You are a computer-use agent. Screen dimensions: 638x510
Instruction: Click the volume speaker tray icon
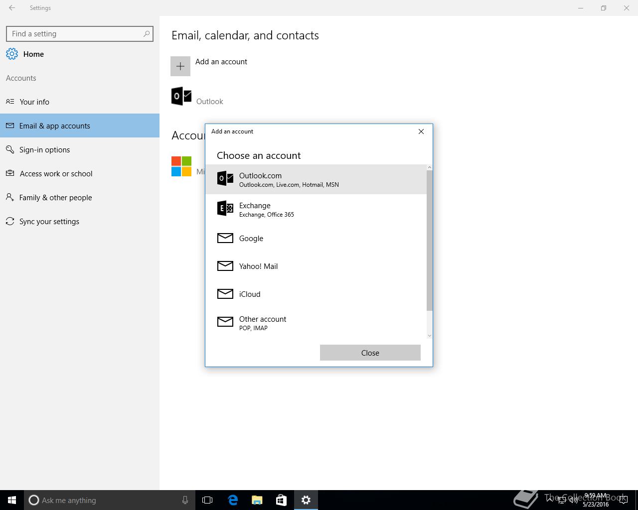pyautogui.click(x=573, y=501)
